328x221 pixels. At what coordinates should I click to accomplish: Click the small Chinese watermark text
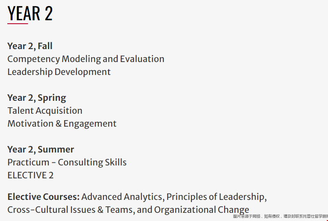tap(280, 216)
